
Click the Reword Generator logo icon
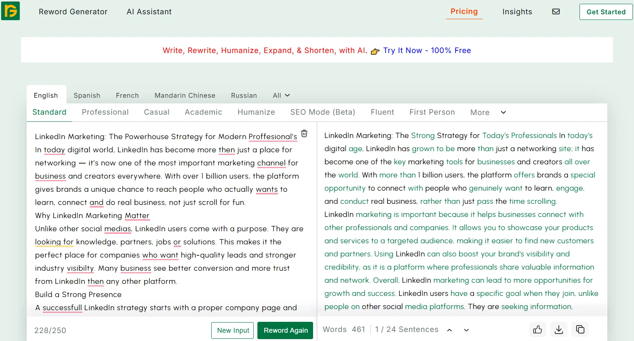point(11,11)
